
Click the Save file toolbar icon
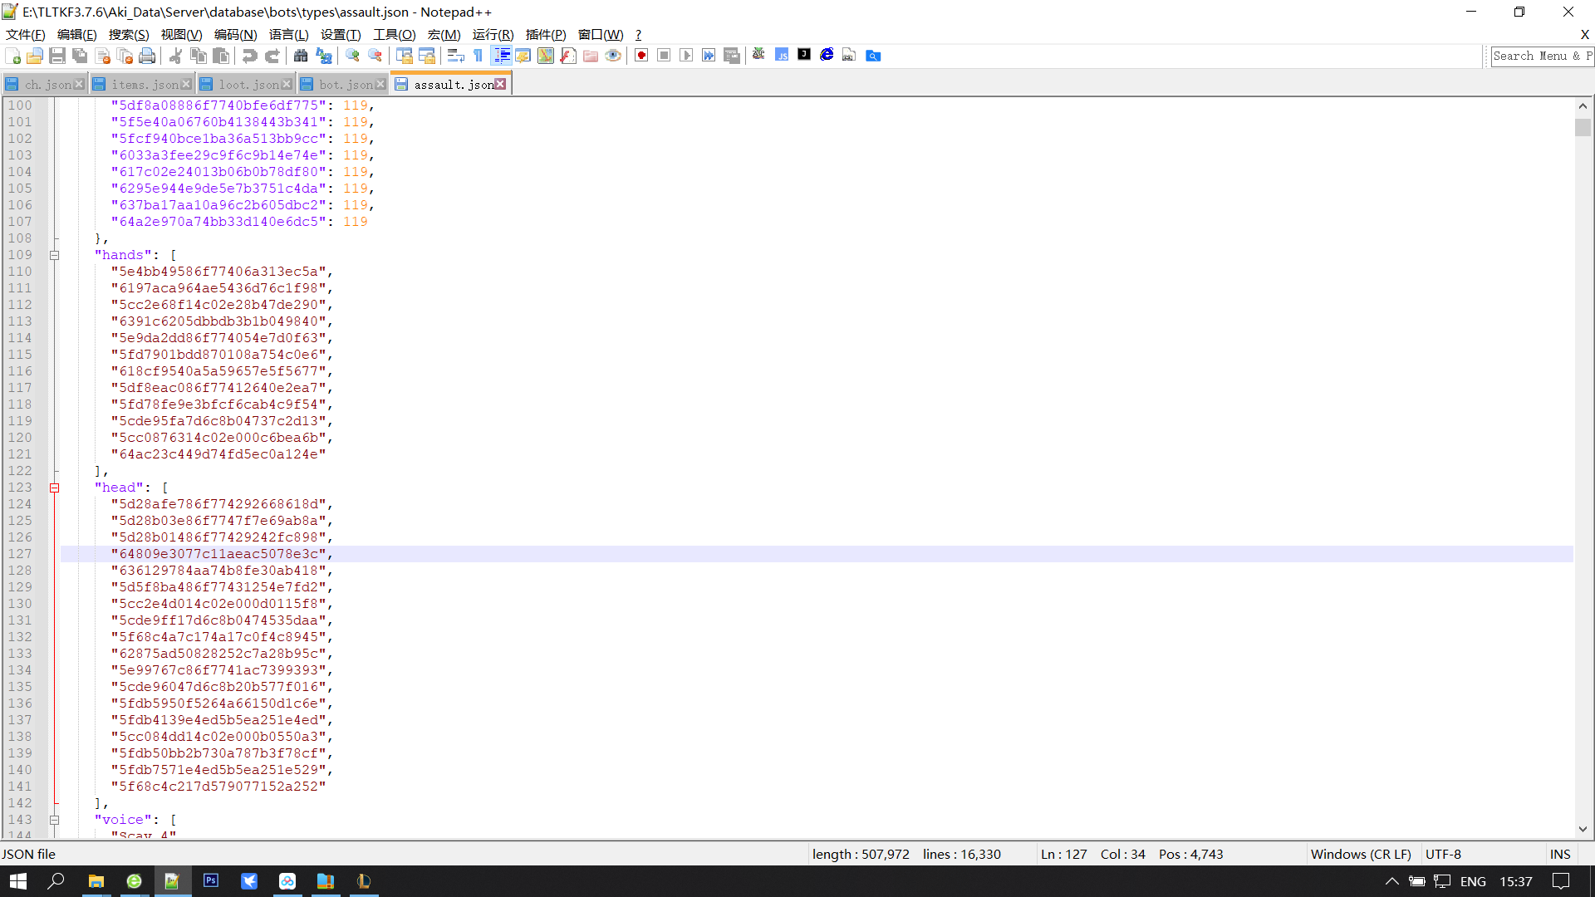(57, 56)
